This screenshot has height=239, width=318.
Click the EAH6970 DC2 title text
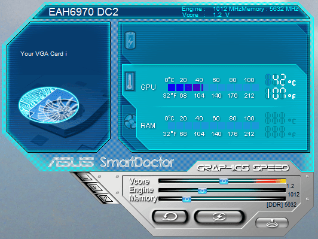(x=83, y=12)
